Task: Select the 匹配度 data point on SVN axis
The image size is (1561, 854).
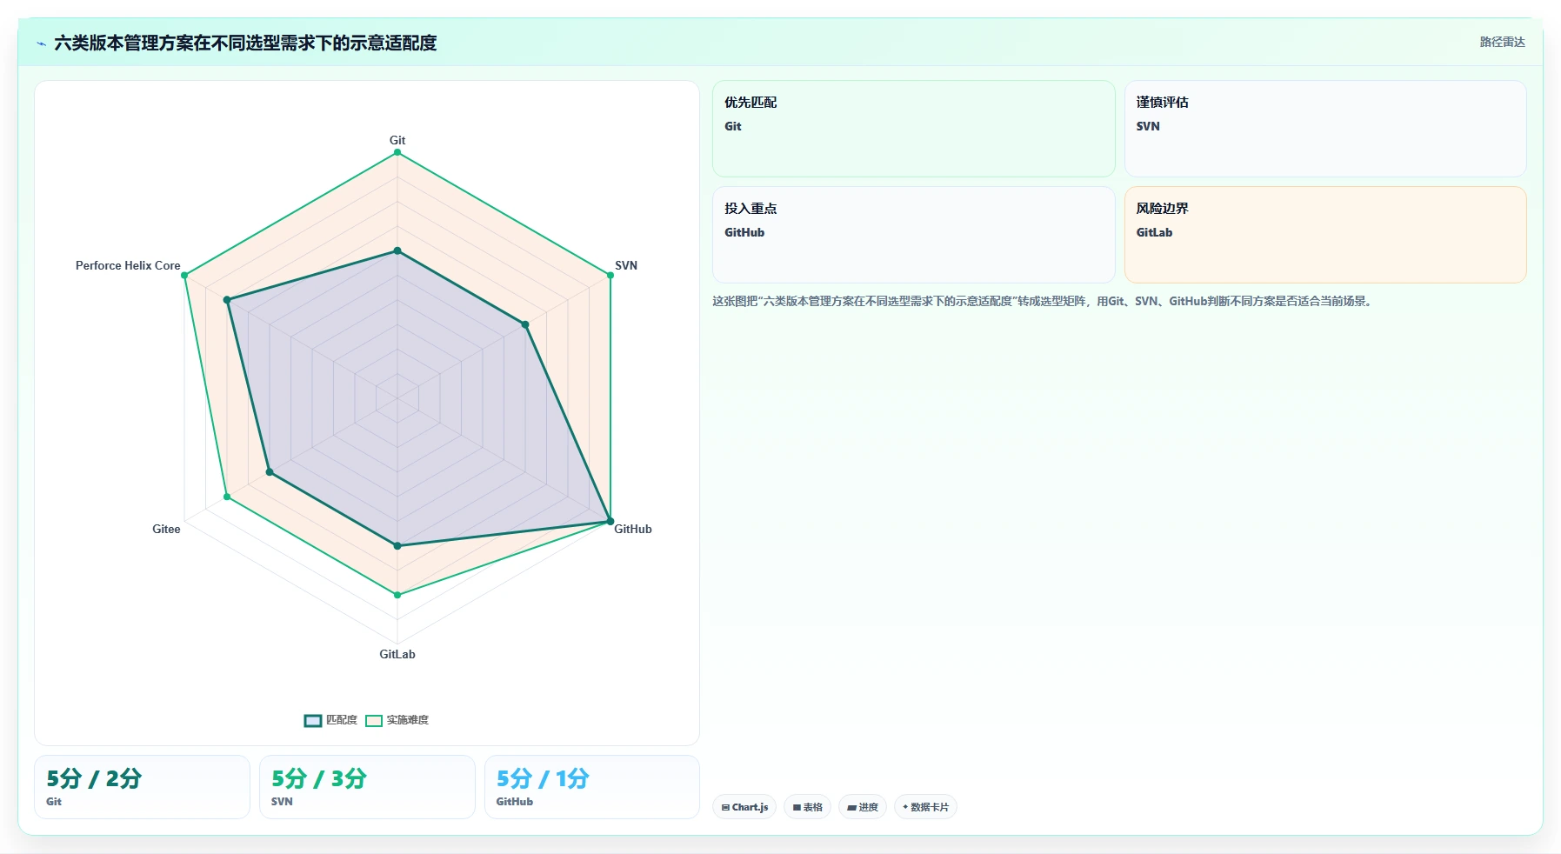Action: [x=525, y=324]
